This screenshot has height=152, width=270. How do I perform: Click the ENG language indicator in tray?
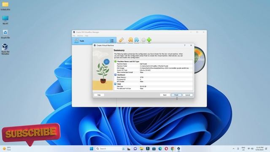(243, 149)
